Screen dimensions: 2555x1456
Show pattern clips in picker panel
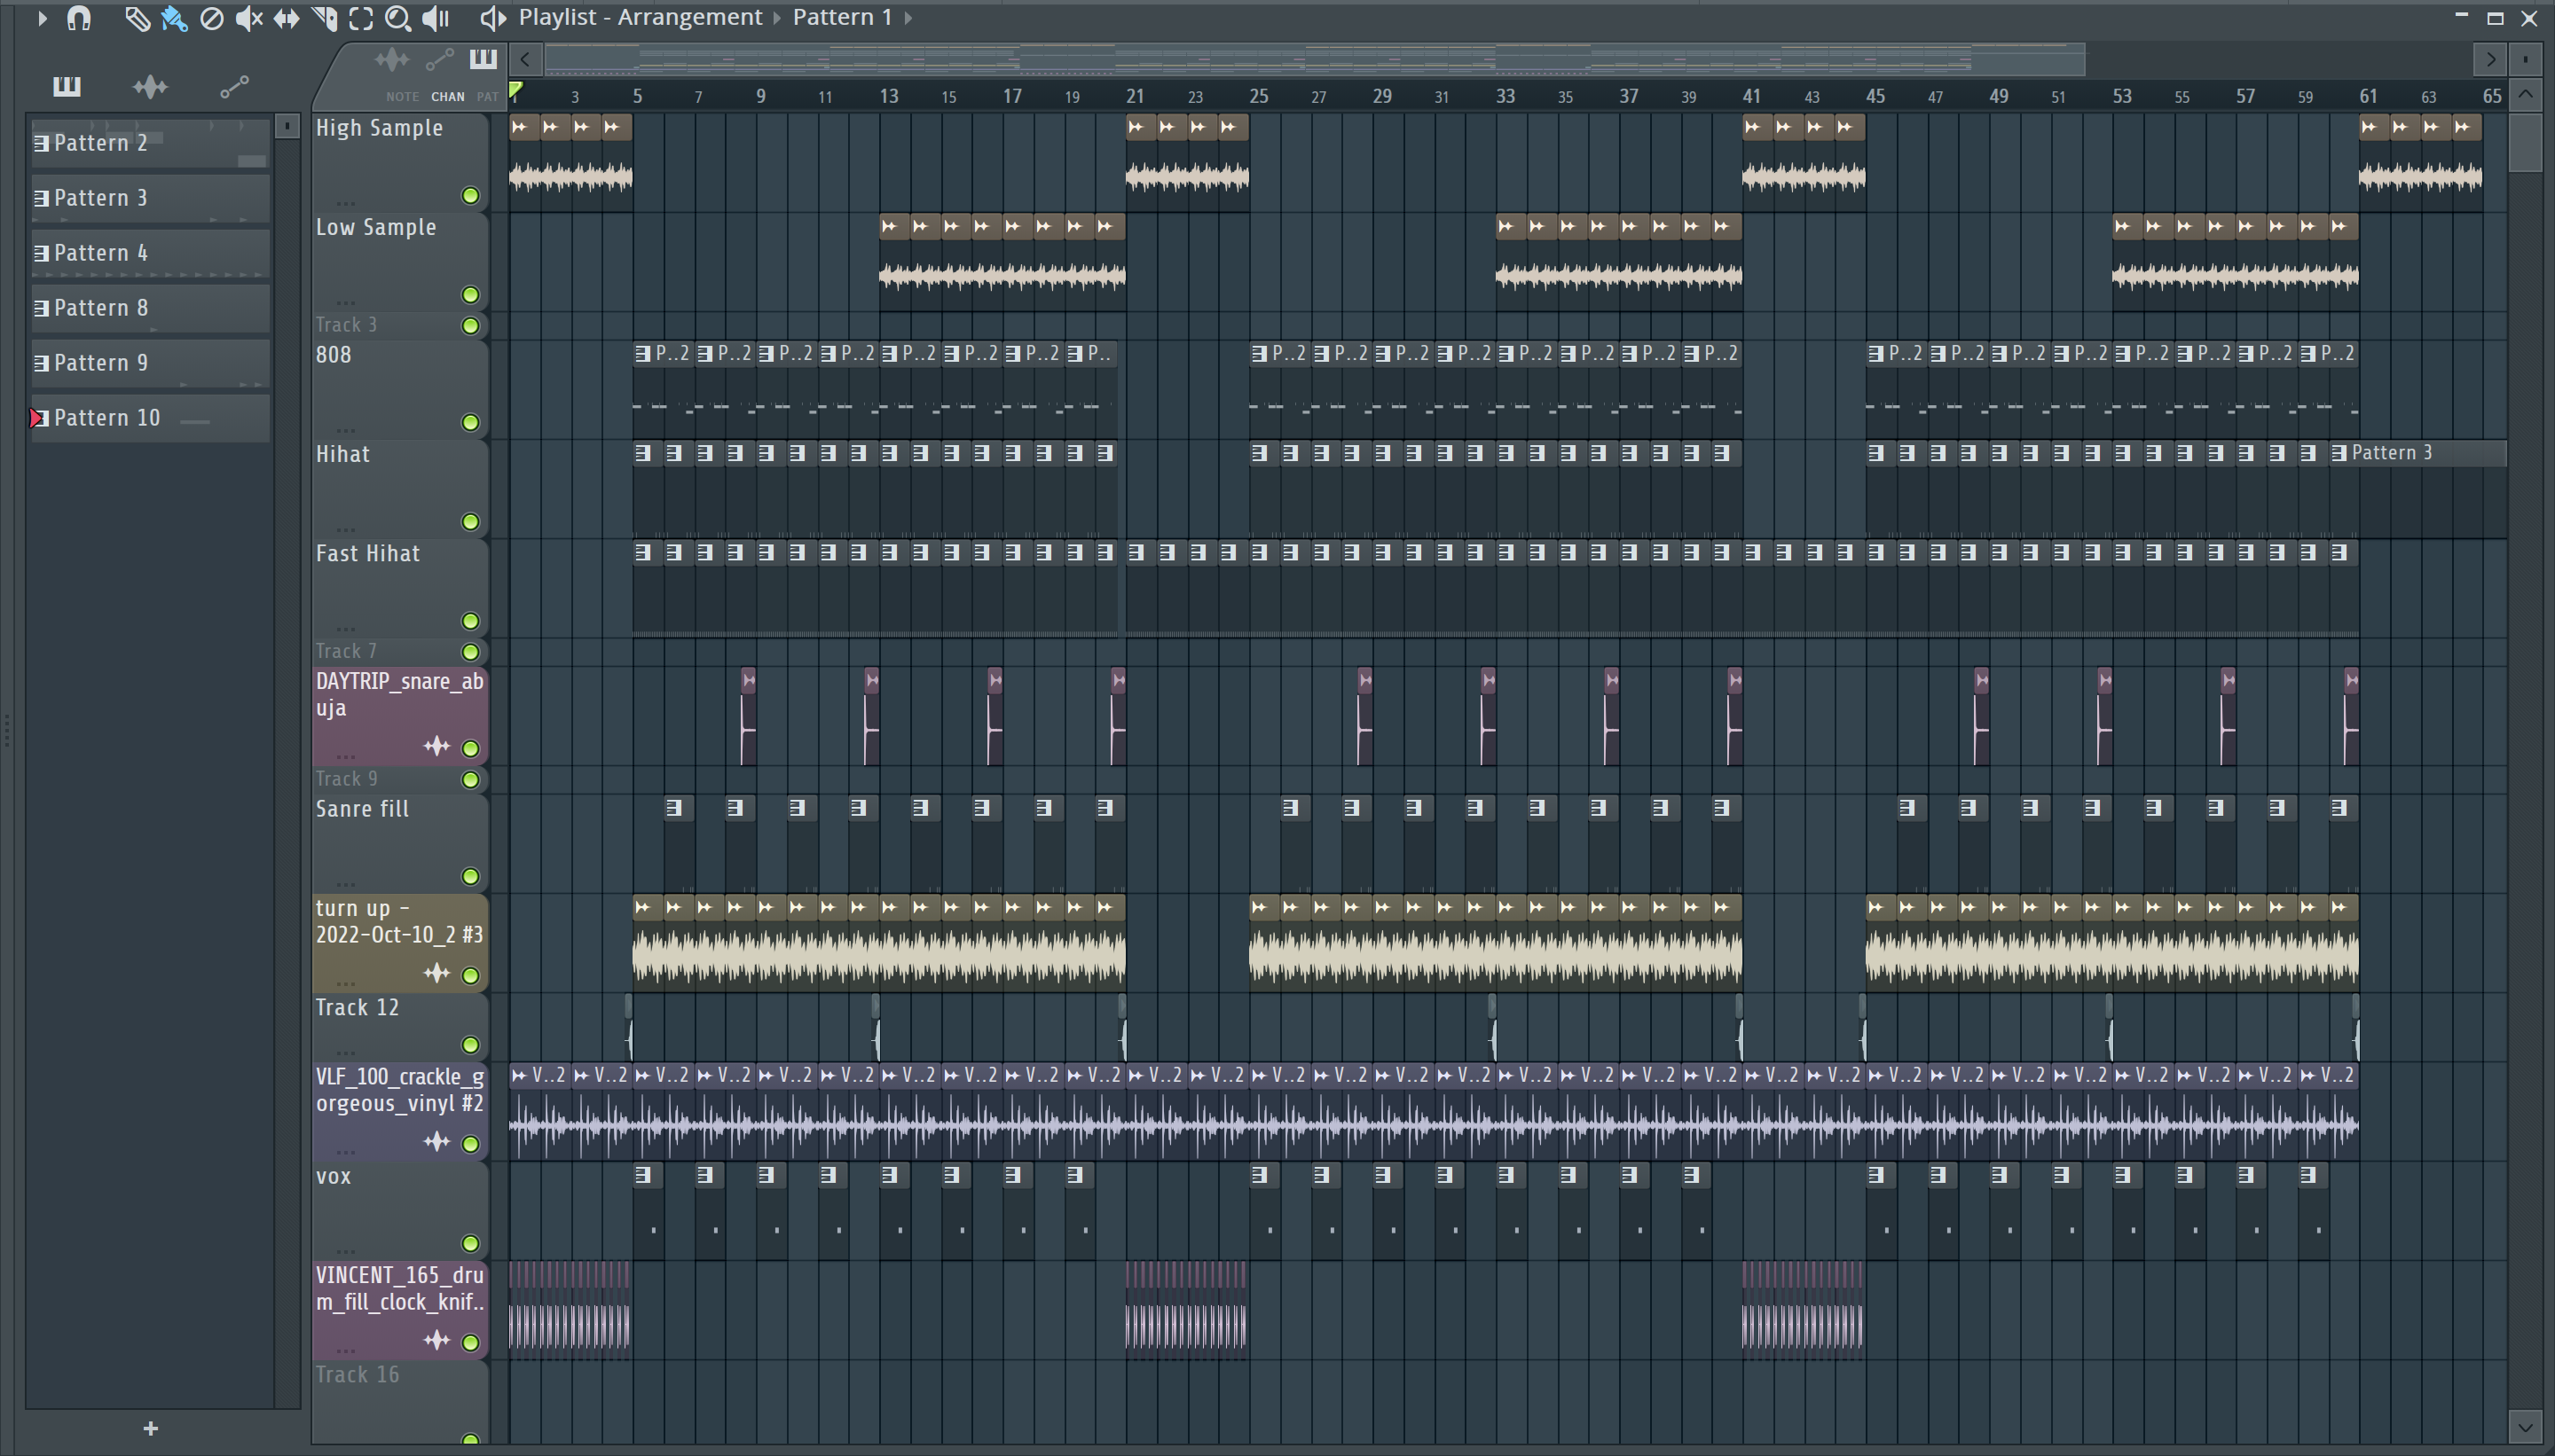(x=66, y=87)
